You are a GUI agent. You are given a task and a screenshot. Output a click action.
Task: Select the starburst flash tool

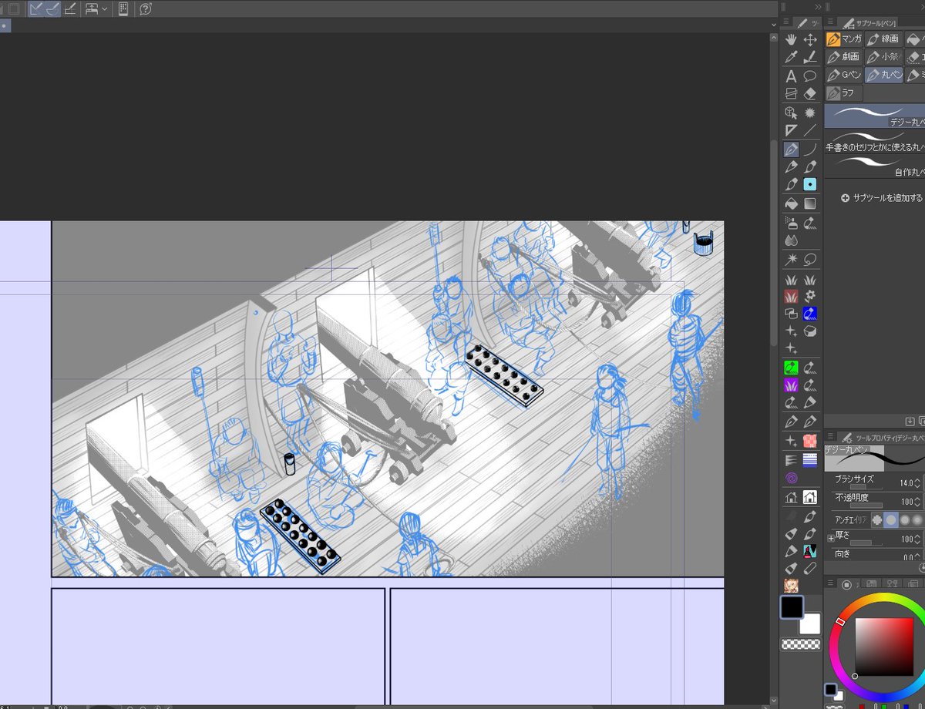tap(810, 113)
